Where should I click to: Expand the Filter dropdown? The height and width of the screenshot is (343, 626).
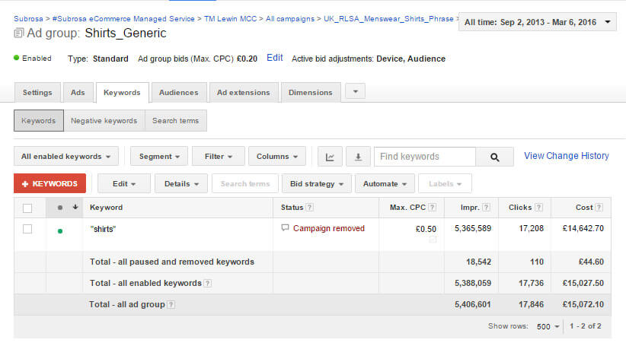218,157
